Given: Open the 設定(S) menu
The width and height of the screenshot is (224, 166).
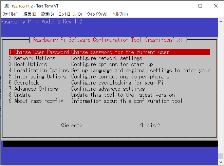Looking at the screenshot, I should (x=48, y=14).
